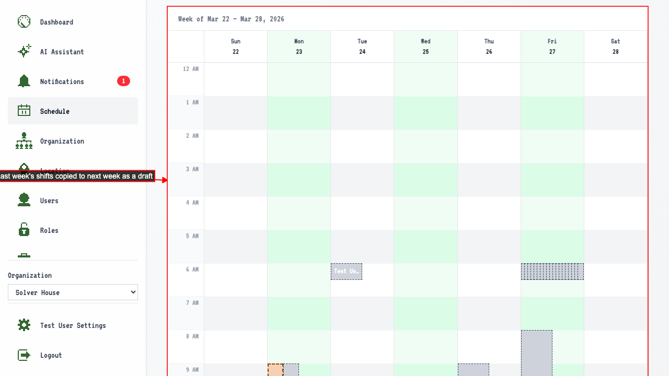
Task: Click the 6 AM time label
Action: click(x=192, y=269)
